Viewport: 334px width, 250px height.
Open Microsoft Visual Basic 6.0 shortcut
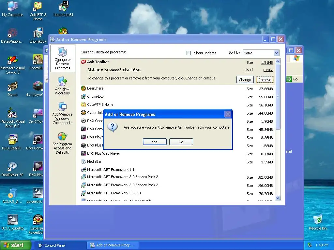tap(12, 118)
